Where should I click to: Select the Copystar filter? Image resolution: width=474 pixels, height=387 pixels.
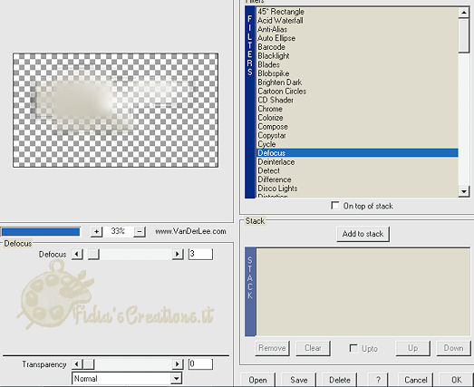click(x=357, y=135)
